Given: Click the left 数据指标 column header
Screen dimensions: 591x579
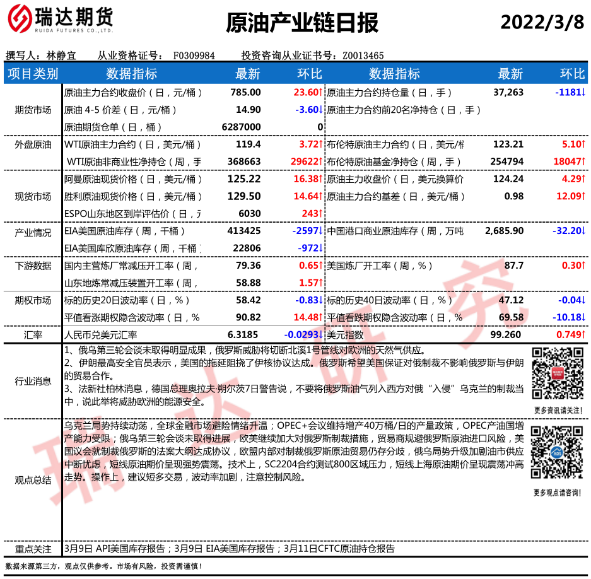Looking at the screenshot, I should pos(131,74).
